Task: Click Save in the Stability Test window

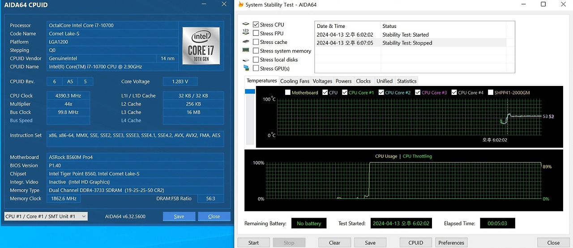Action: 370,243
